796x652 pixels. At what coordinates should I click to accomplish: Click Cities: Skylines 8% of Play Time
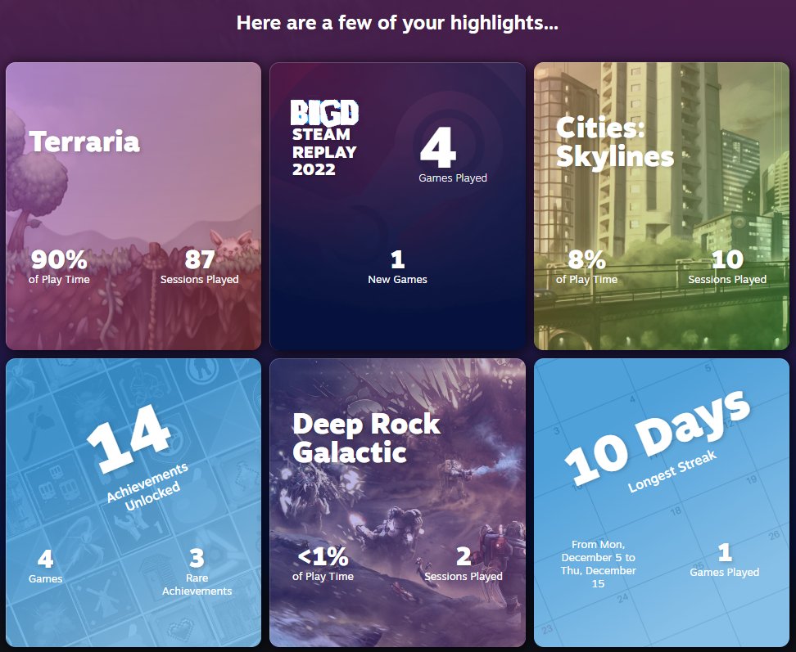point(587,267)
